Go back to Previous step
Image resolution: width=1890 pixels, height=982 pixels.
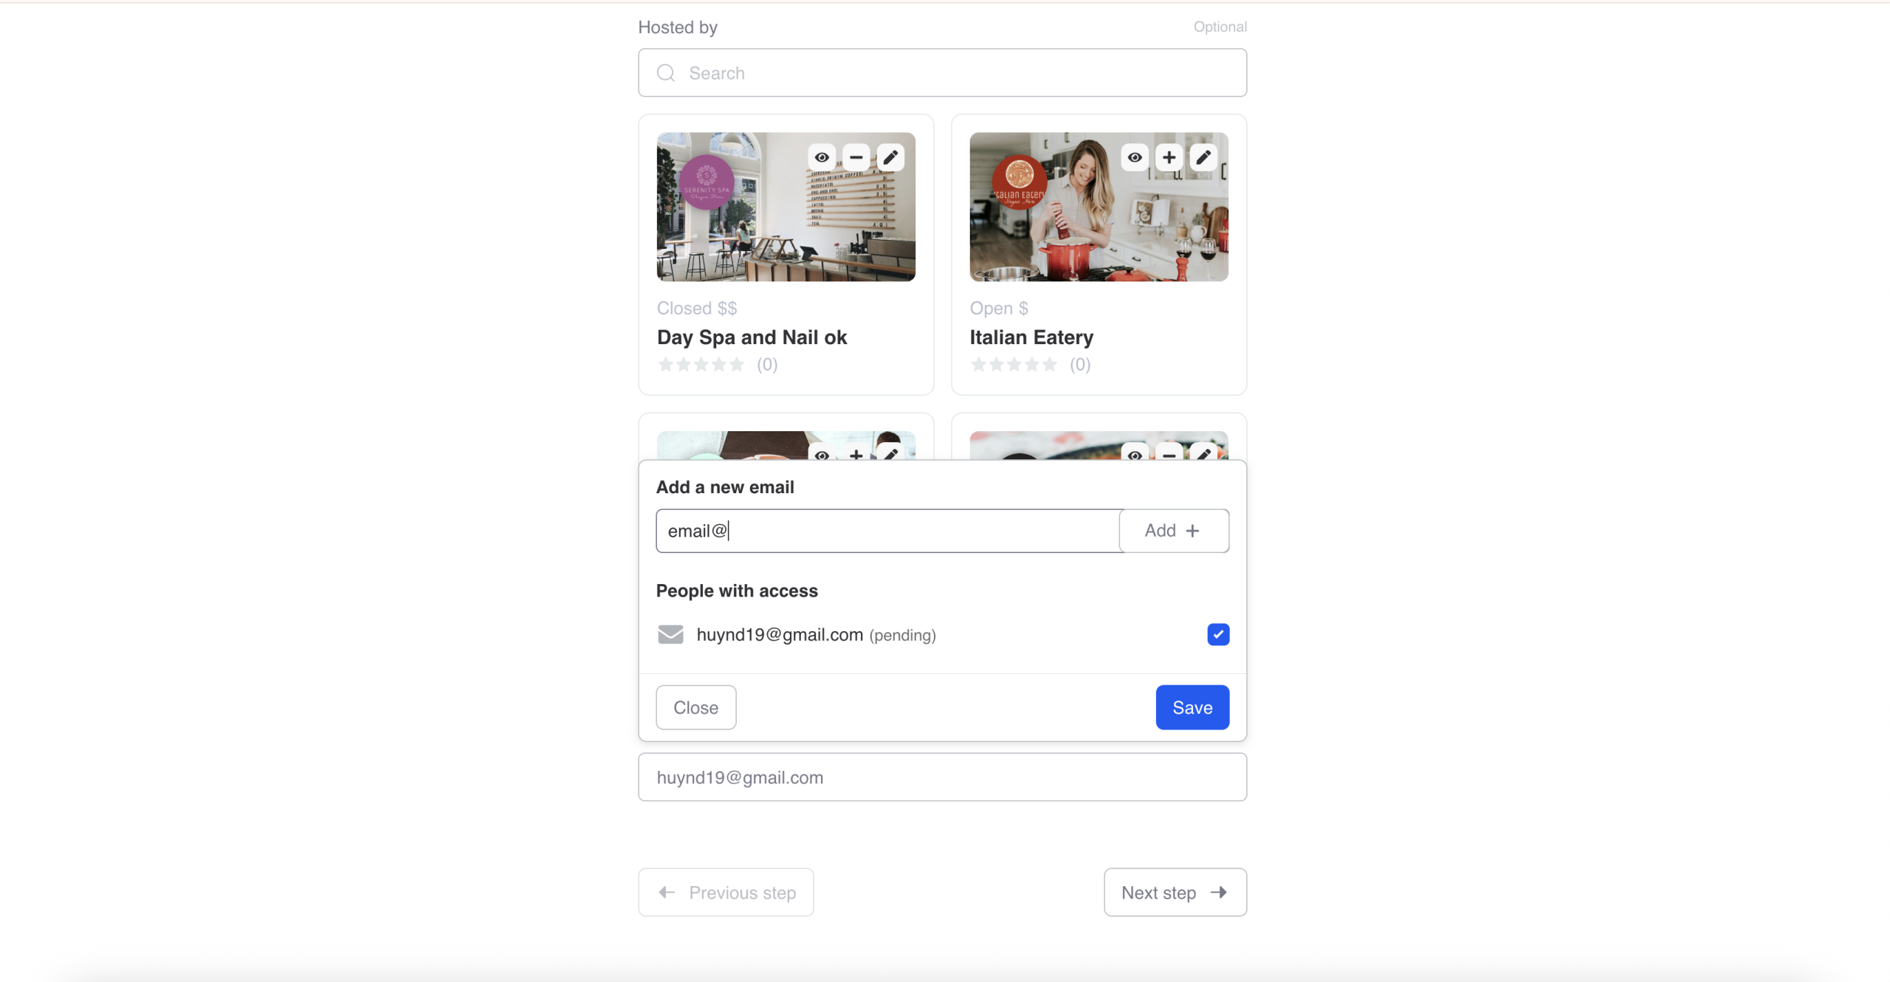(x=726, y=893)
